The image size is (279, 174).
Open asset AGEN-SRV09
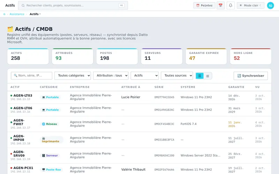coord(19,154)
